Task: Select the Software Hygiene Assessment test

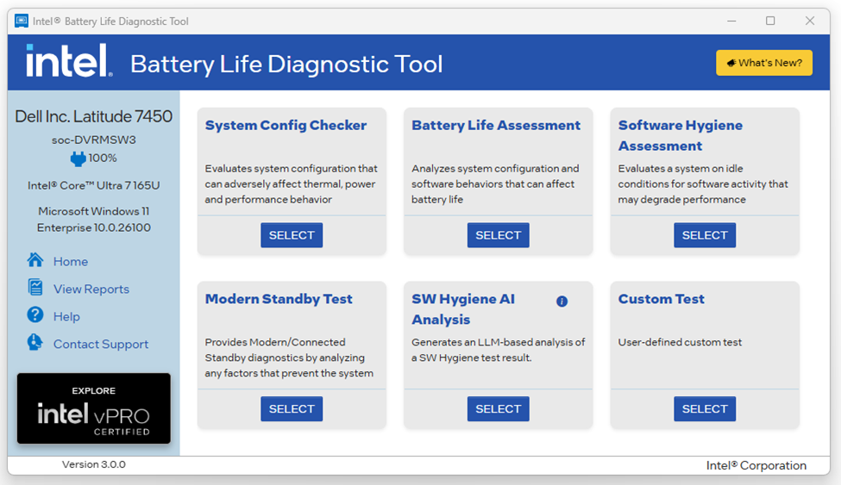Action: tap(705, 235)
